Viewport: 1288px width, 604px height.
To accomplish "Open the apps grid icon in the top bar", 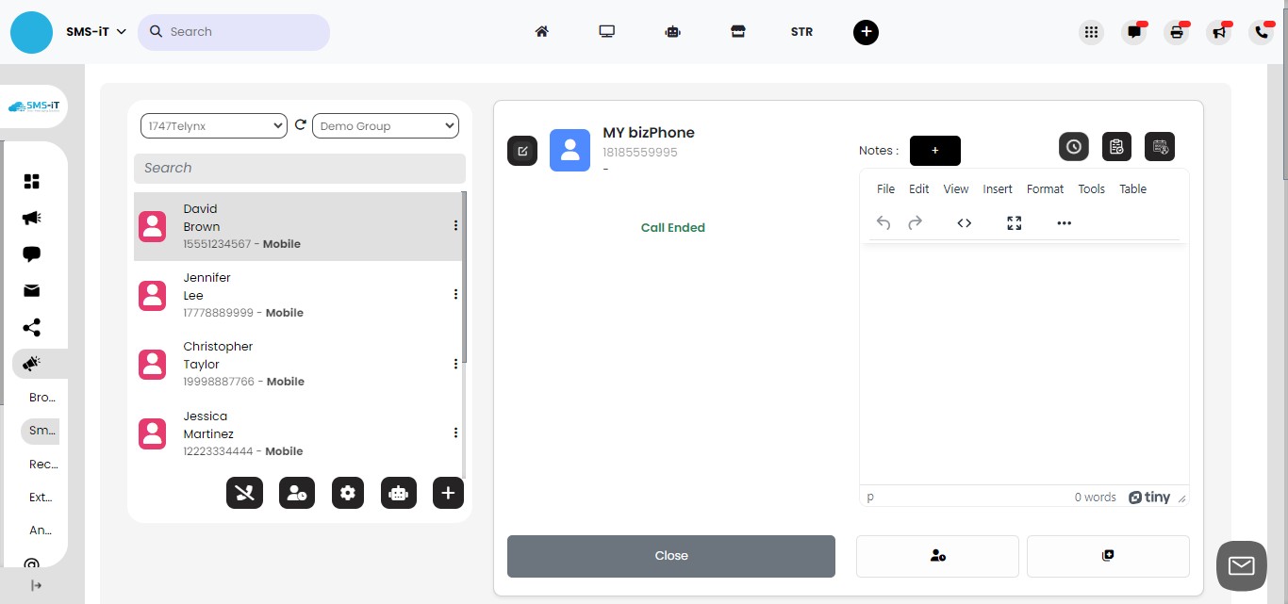I will (x=1091, y=31).
